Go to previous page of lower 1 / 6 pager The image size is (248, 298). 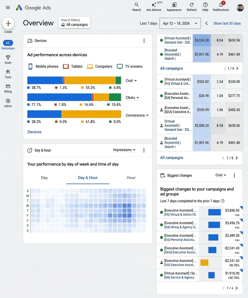[x=223, y=158]
